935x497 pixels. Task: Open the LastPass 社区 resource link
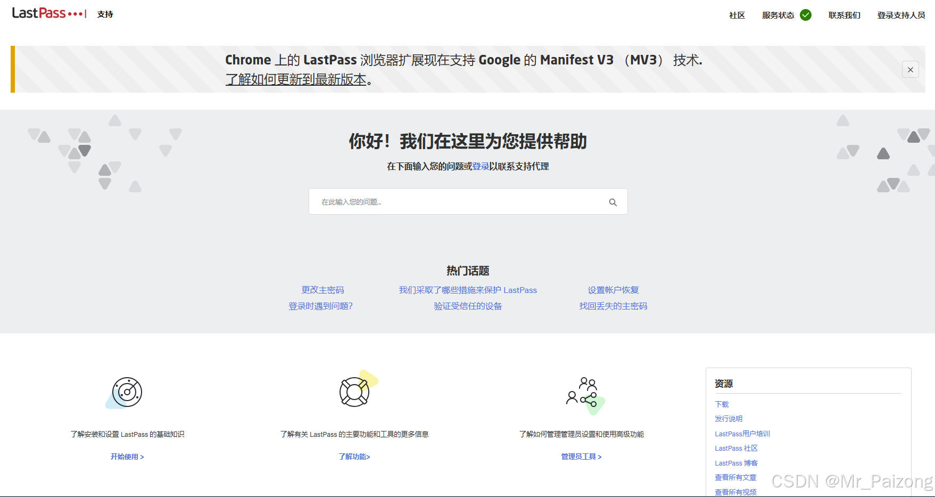[x=736, y=448]
